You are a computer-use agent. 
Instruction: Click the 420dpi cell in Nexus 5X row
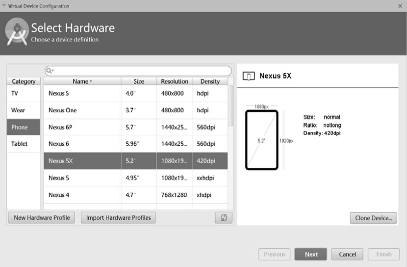point(210,161)
